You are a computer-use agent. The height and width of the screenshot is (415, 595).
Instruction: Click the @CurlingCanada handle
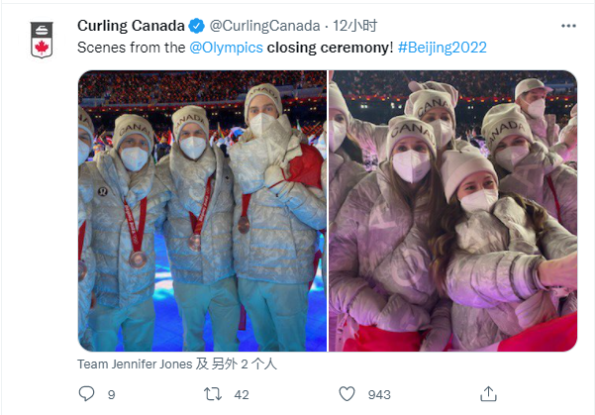pos(263,26)
